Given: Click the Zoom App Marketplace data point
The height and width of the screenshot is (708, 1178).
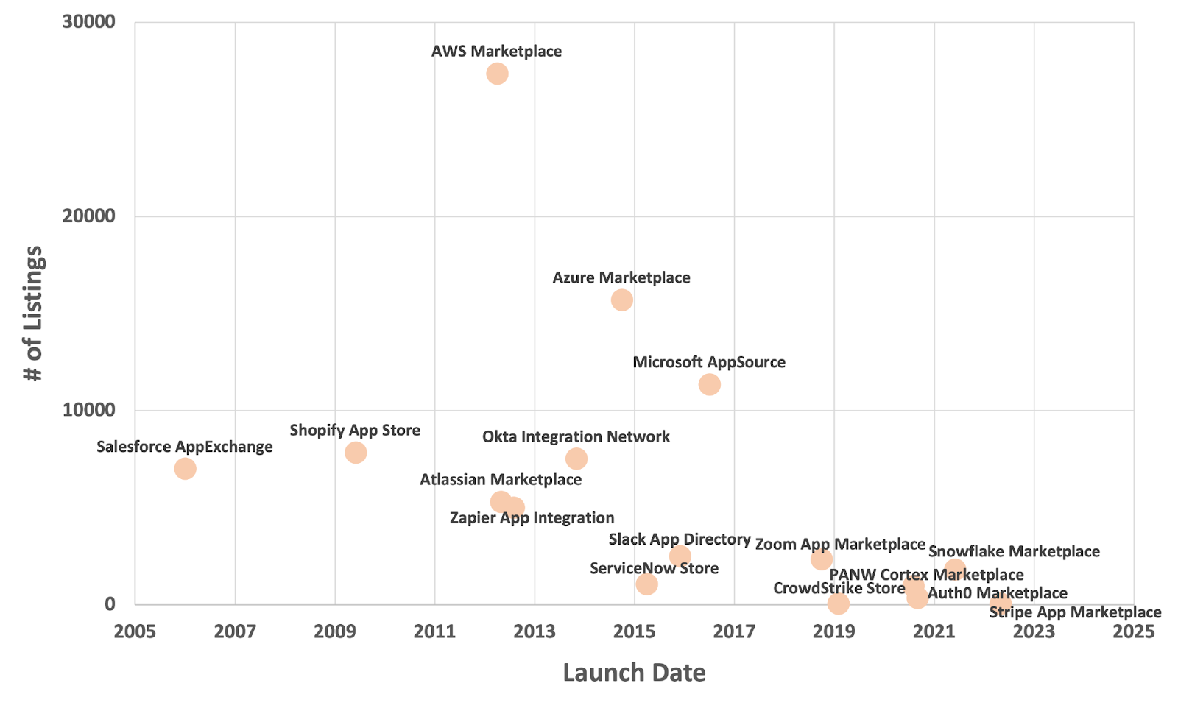Looking at the screenshot, I should coord(822,559).
